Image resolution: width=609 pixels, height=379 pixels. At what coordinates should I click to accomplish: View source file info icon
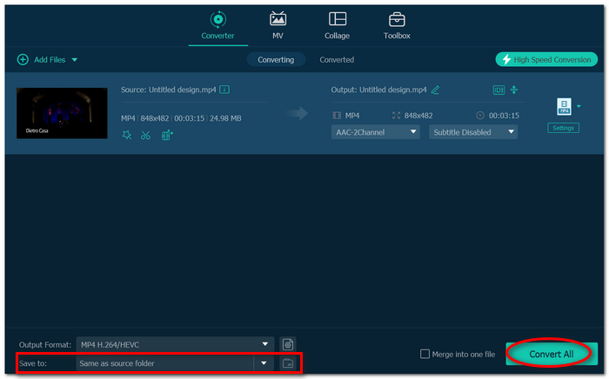click(224, 90)
